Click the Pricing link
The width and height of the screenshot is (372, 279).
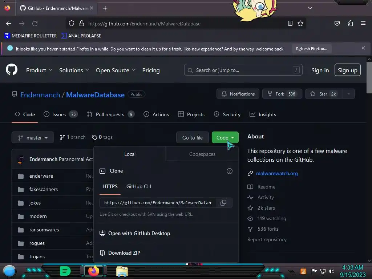(151, 70)
